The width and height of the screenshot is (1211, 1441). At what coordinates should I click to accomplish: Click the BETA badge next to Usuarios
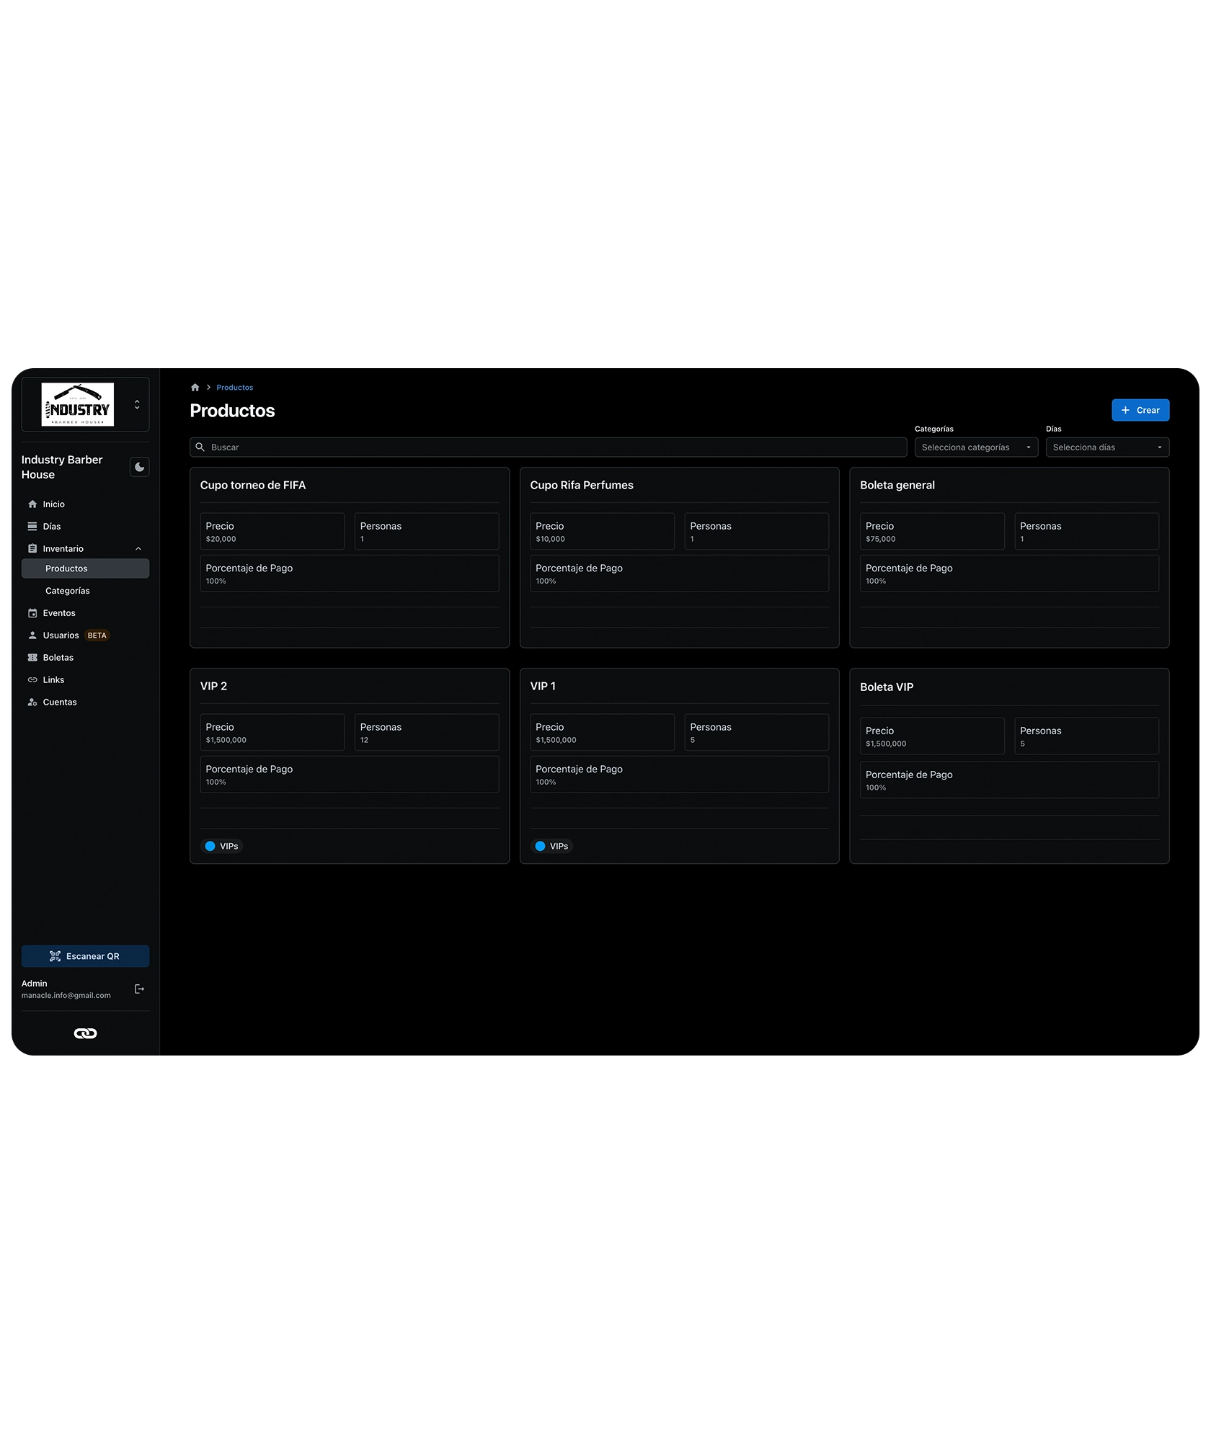pyautogui.click(x=97, y=635)
